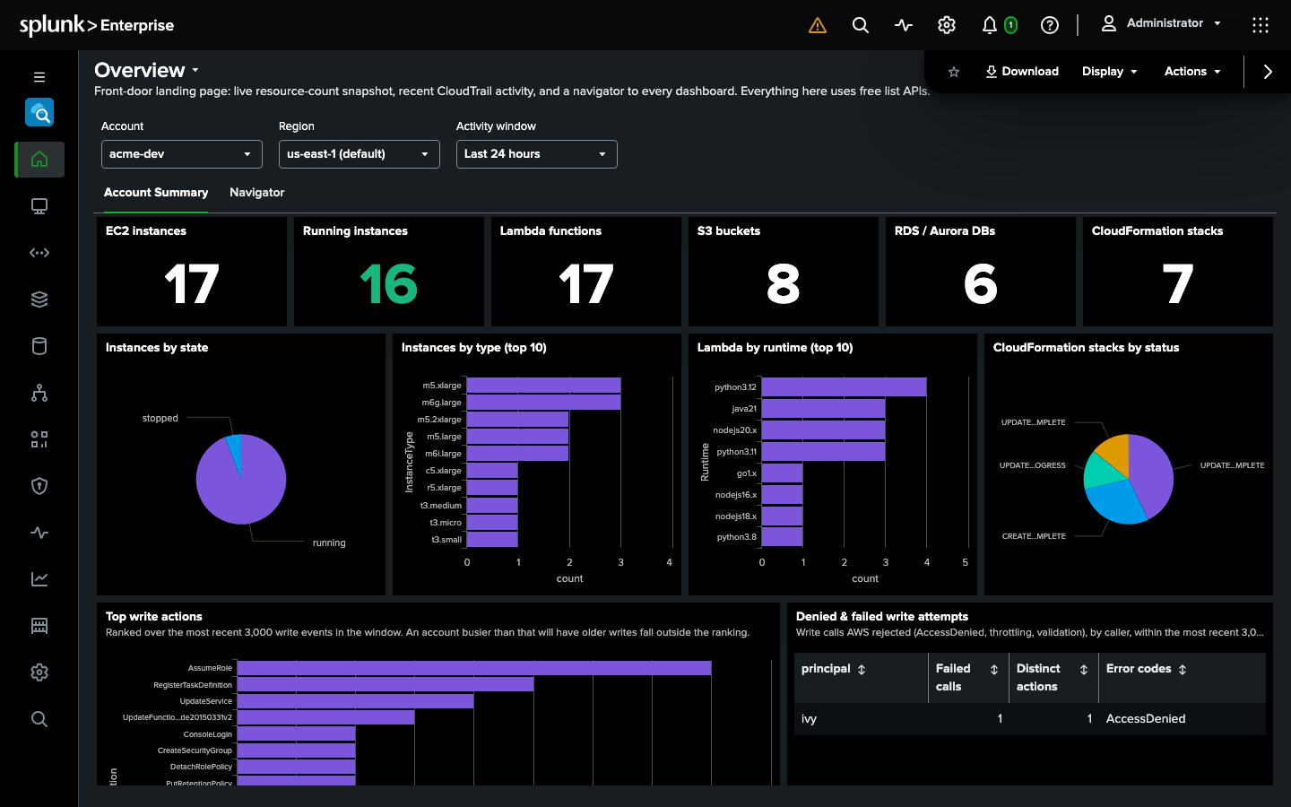Toggle the hamburger sidebar menu
This screenshot has height=807, width=1291.
point(39,77)
